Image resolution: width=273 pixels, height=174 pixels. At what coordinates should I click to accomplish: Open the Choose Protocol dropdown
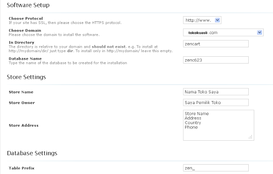[x=202, y=20]
